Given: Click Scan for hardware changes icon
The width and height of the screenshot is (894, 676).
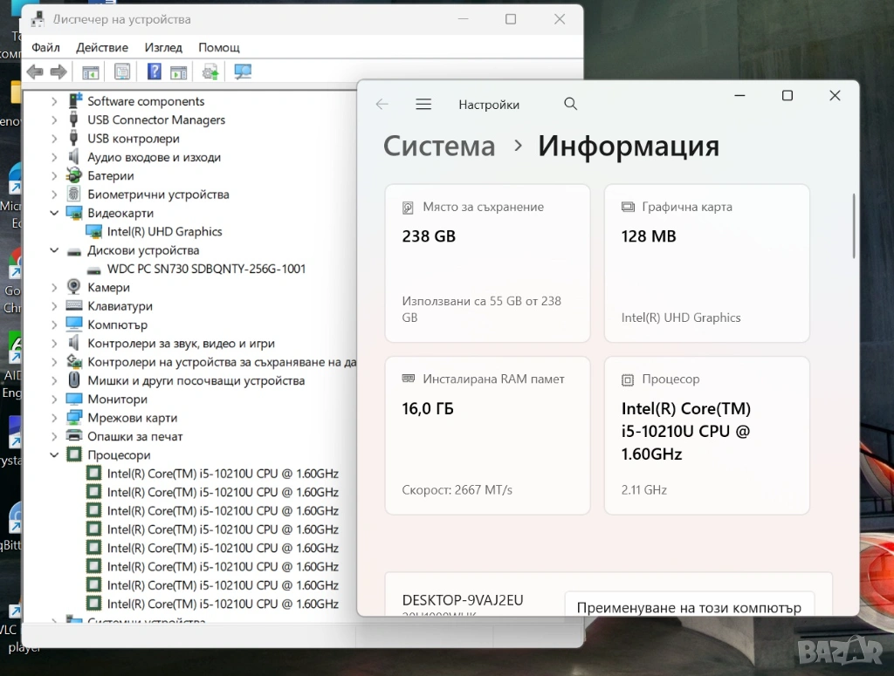Looking at the screenshot, I should coord(243,72).
